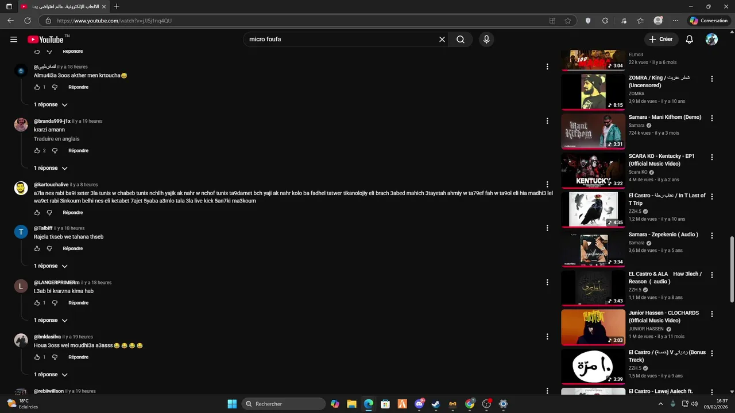
Task: Open options menu for @bnldasilva comment
Action: click(547, 337)
